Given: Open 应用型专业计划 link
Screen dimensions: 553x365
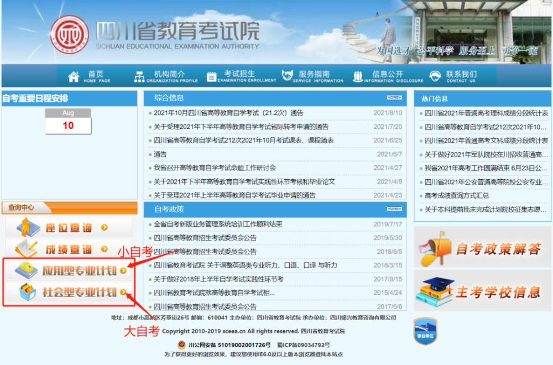Looking at the screenshot, I should (69, 270).
